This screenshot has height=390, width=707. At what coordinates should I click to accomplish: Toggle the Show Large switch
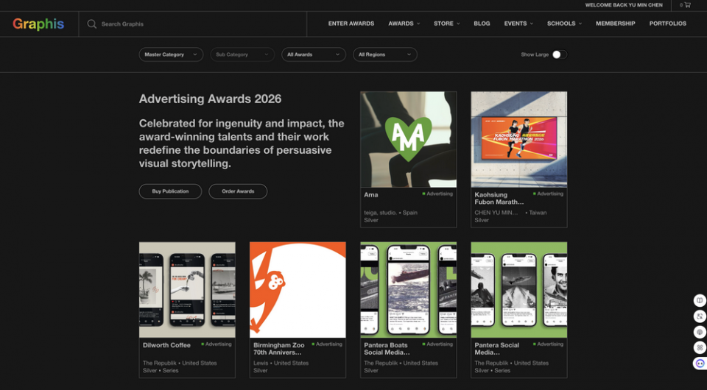(560, 54)
